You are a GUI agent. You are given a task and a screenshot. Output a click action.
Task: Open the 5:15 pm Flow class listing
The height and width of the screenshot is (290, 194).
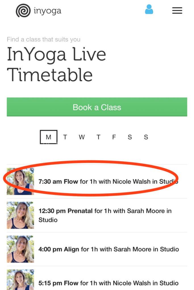[108, 283]
